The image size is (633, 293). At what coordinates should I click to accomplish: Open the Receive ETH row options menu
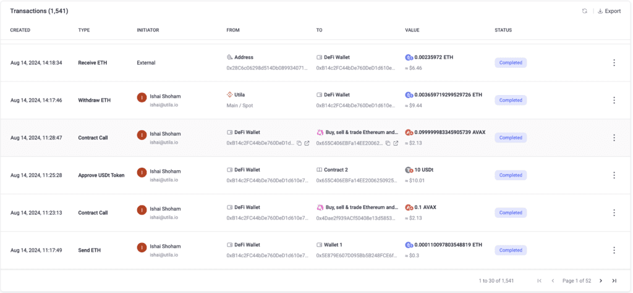coord(614,63)
